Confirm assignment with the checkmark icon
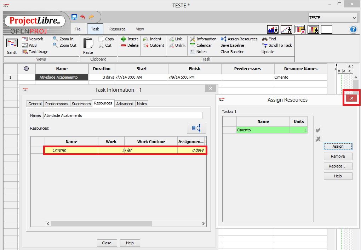The width and height of the screenshot is (361, 250). coord(318,130)
